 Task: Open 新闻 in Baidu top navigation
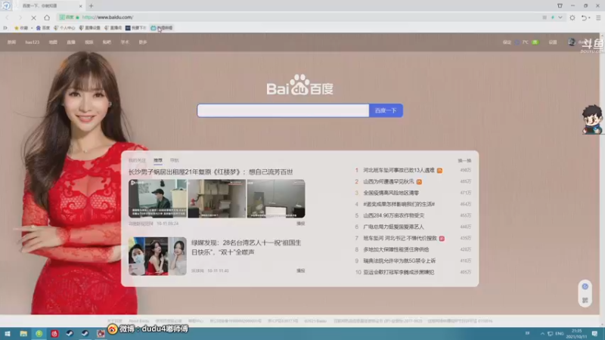pos(11,42)
